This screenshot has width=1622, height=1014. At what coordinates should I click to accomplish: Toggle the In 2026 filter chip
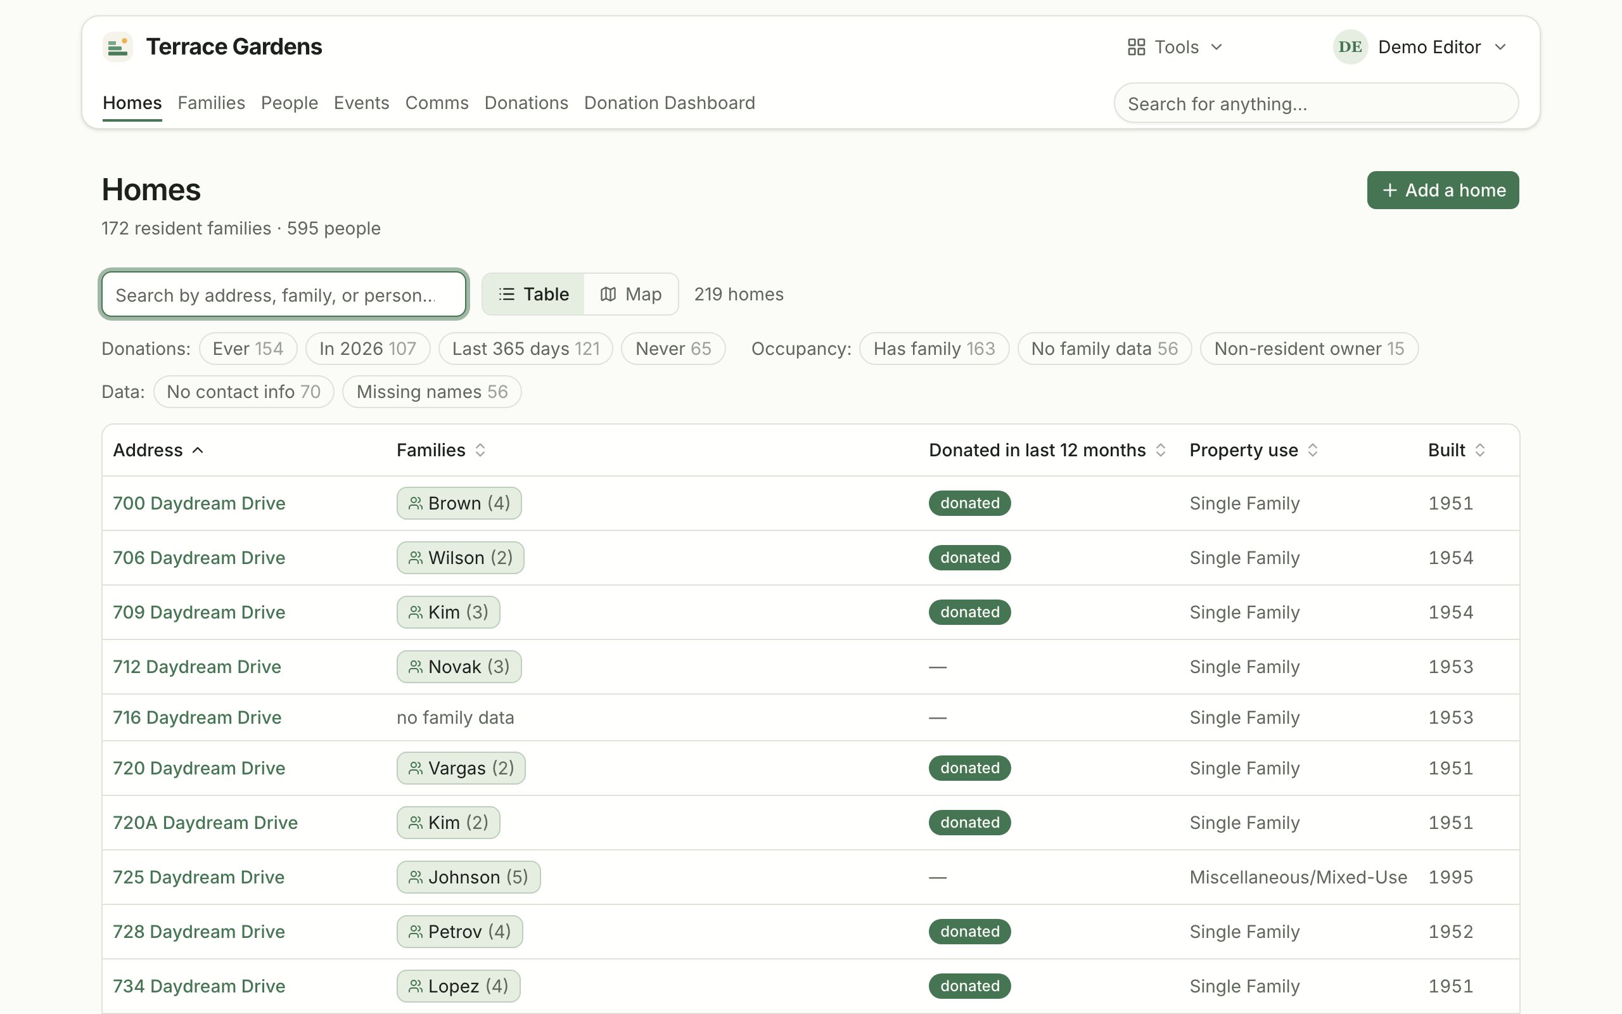tap(367, 349)
